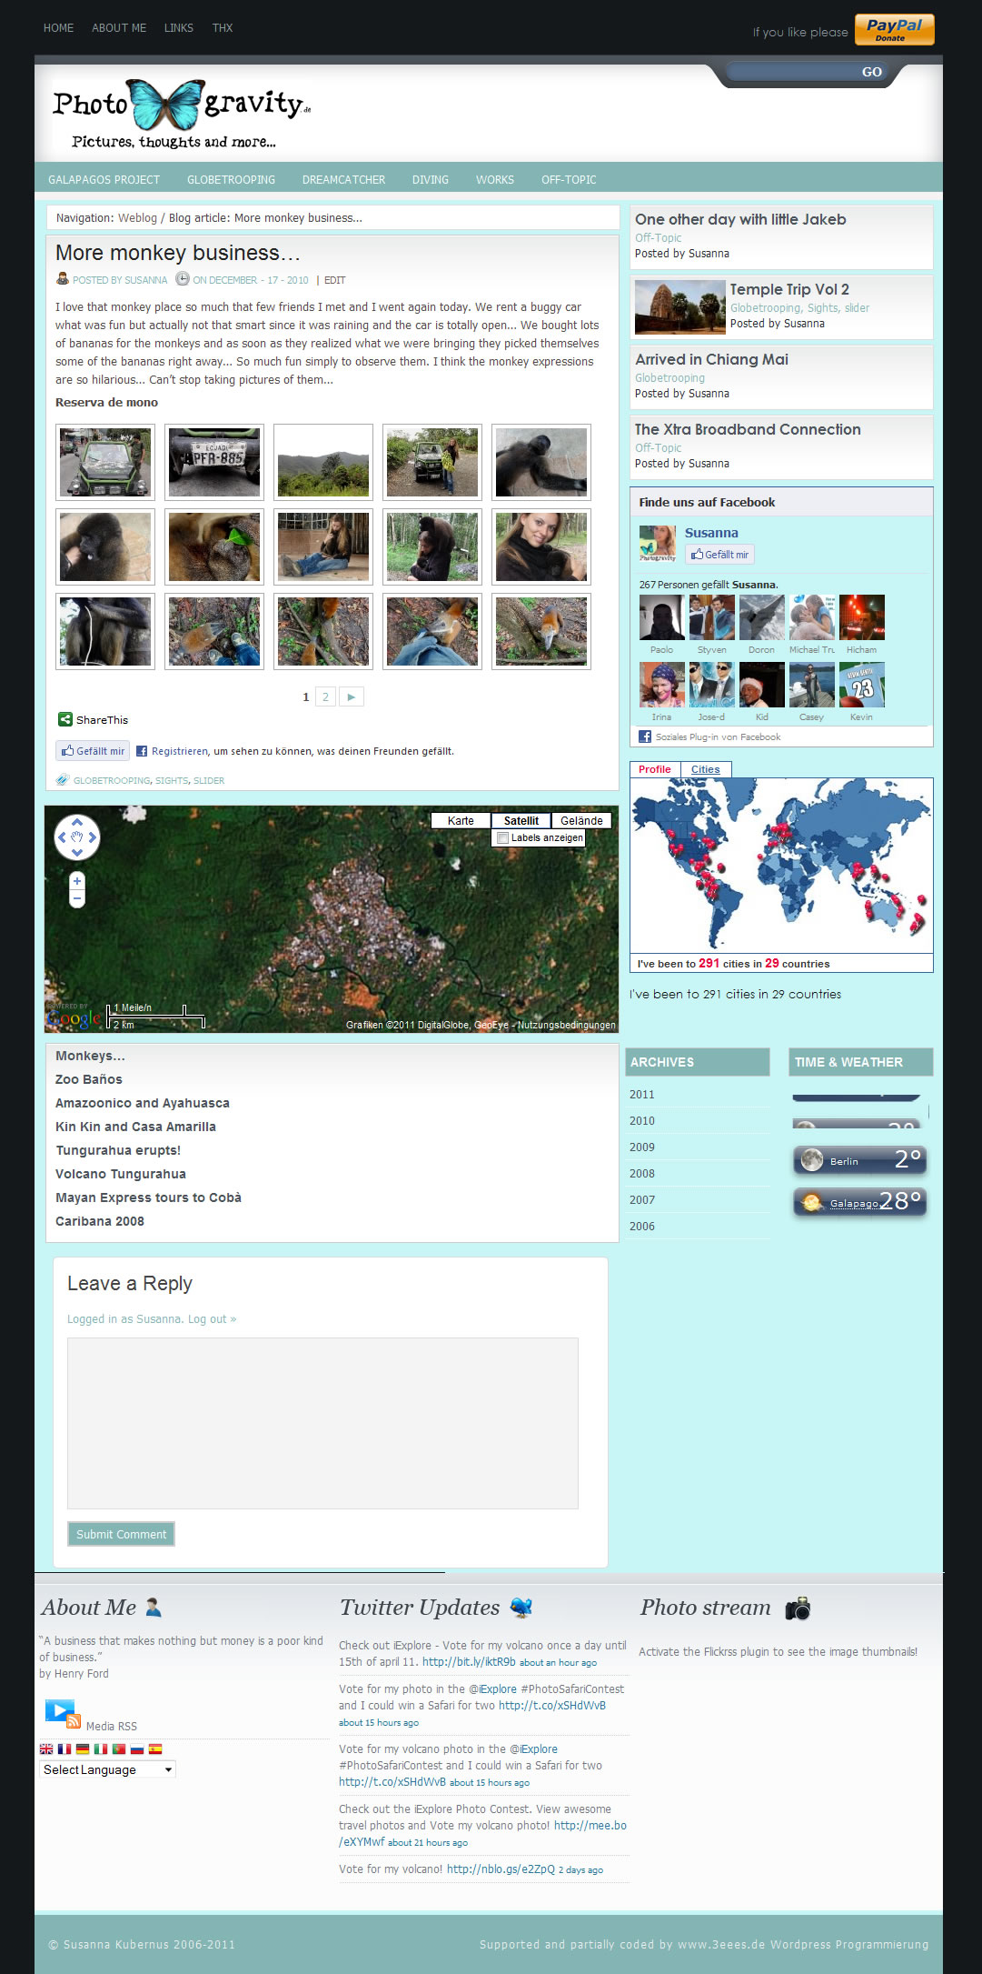Click the Facebook 'Gefällt mir' button under the article

pos(93,751)
